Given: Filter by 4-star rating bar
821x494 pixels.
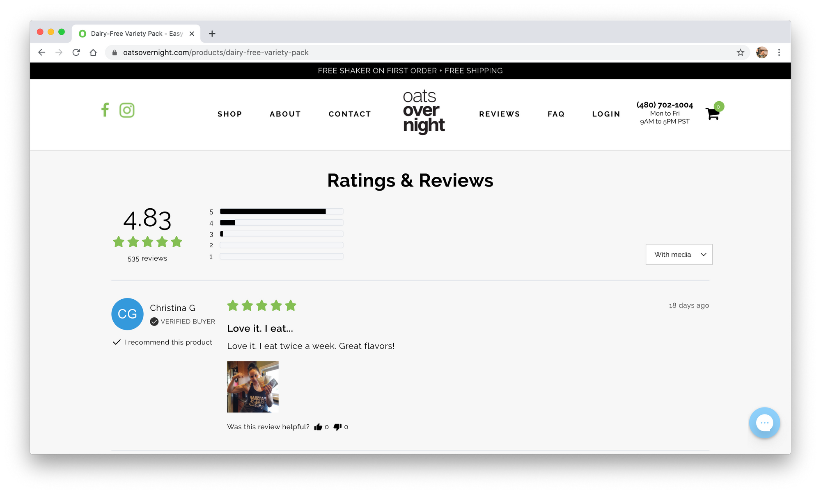Looking at the screenshot, I should coord(281,223).
